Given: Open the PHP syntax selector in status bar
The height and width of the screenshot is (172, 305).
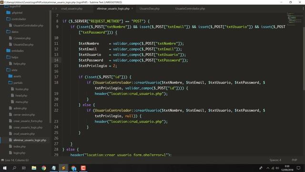Looking at the screenshot, I should click(295, 160).
